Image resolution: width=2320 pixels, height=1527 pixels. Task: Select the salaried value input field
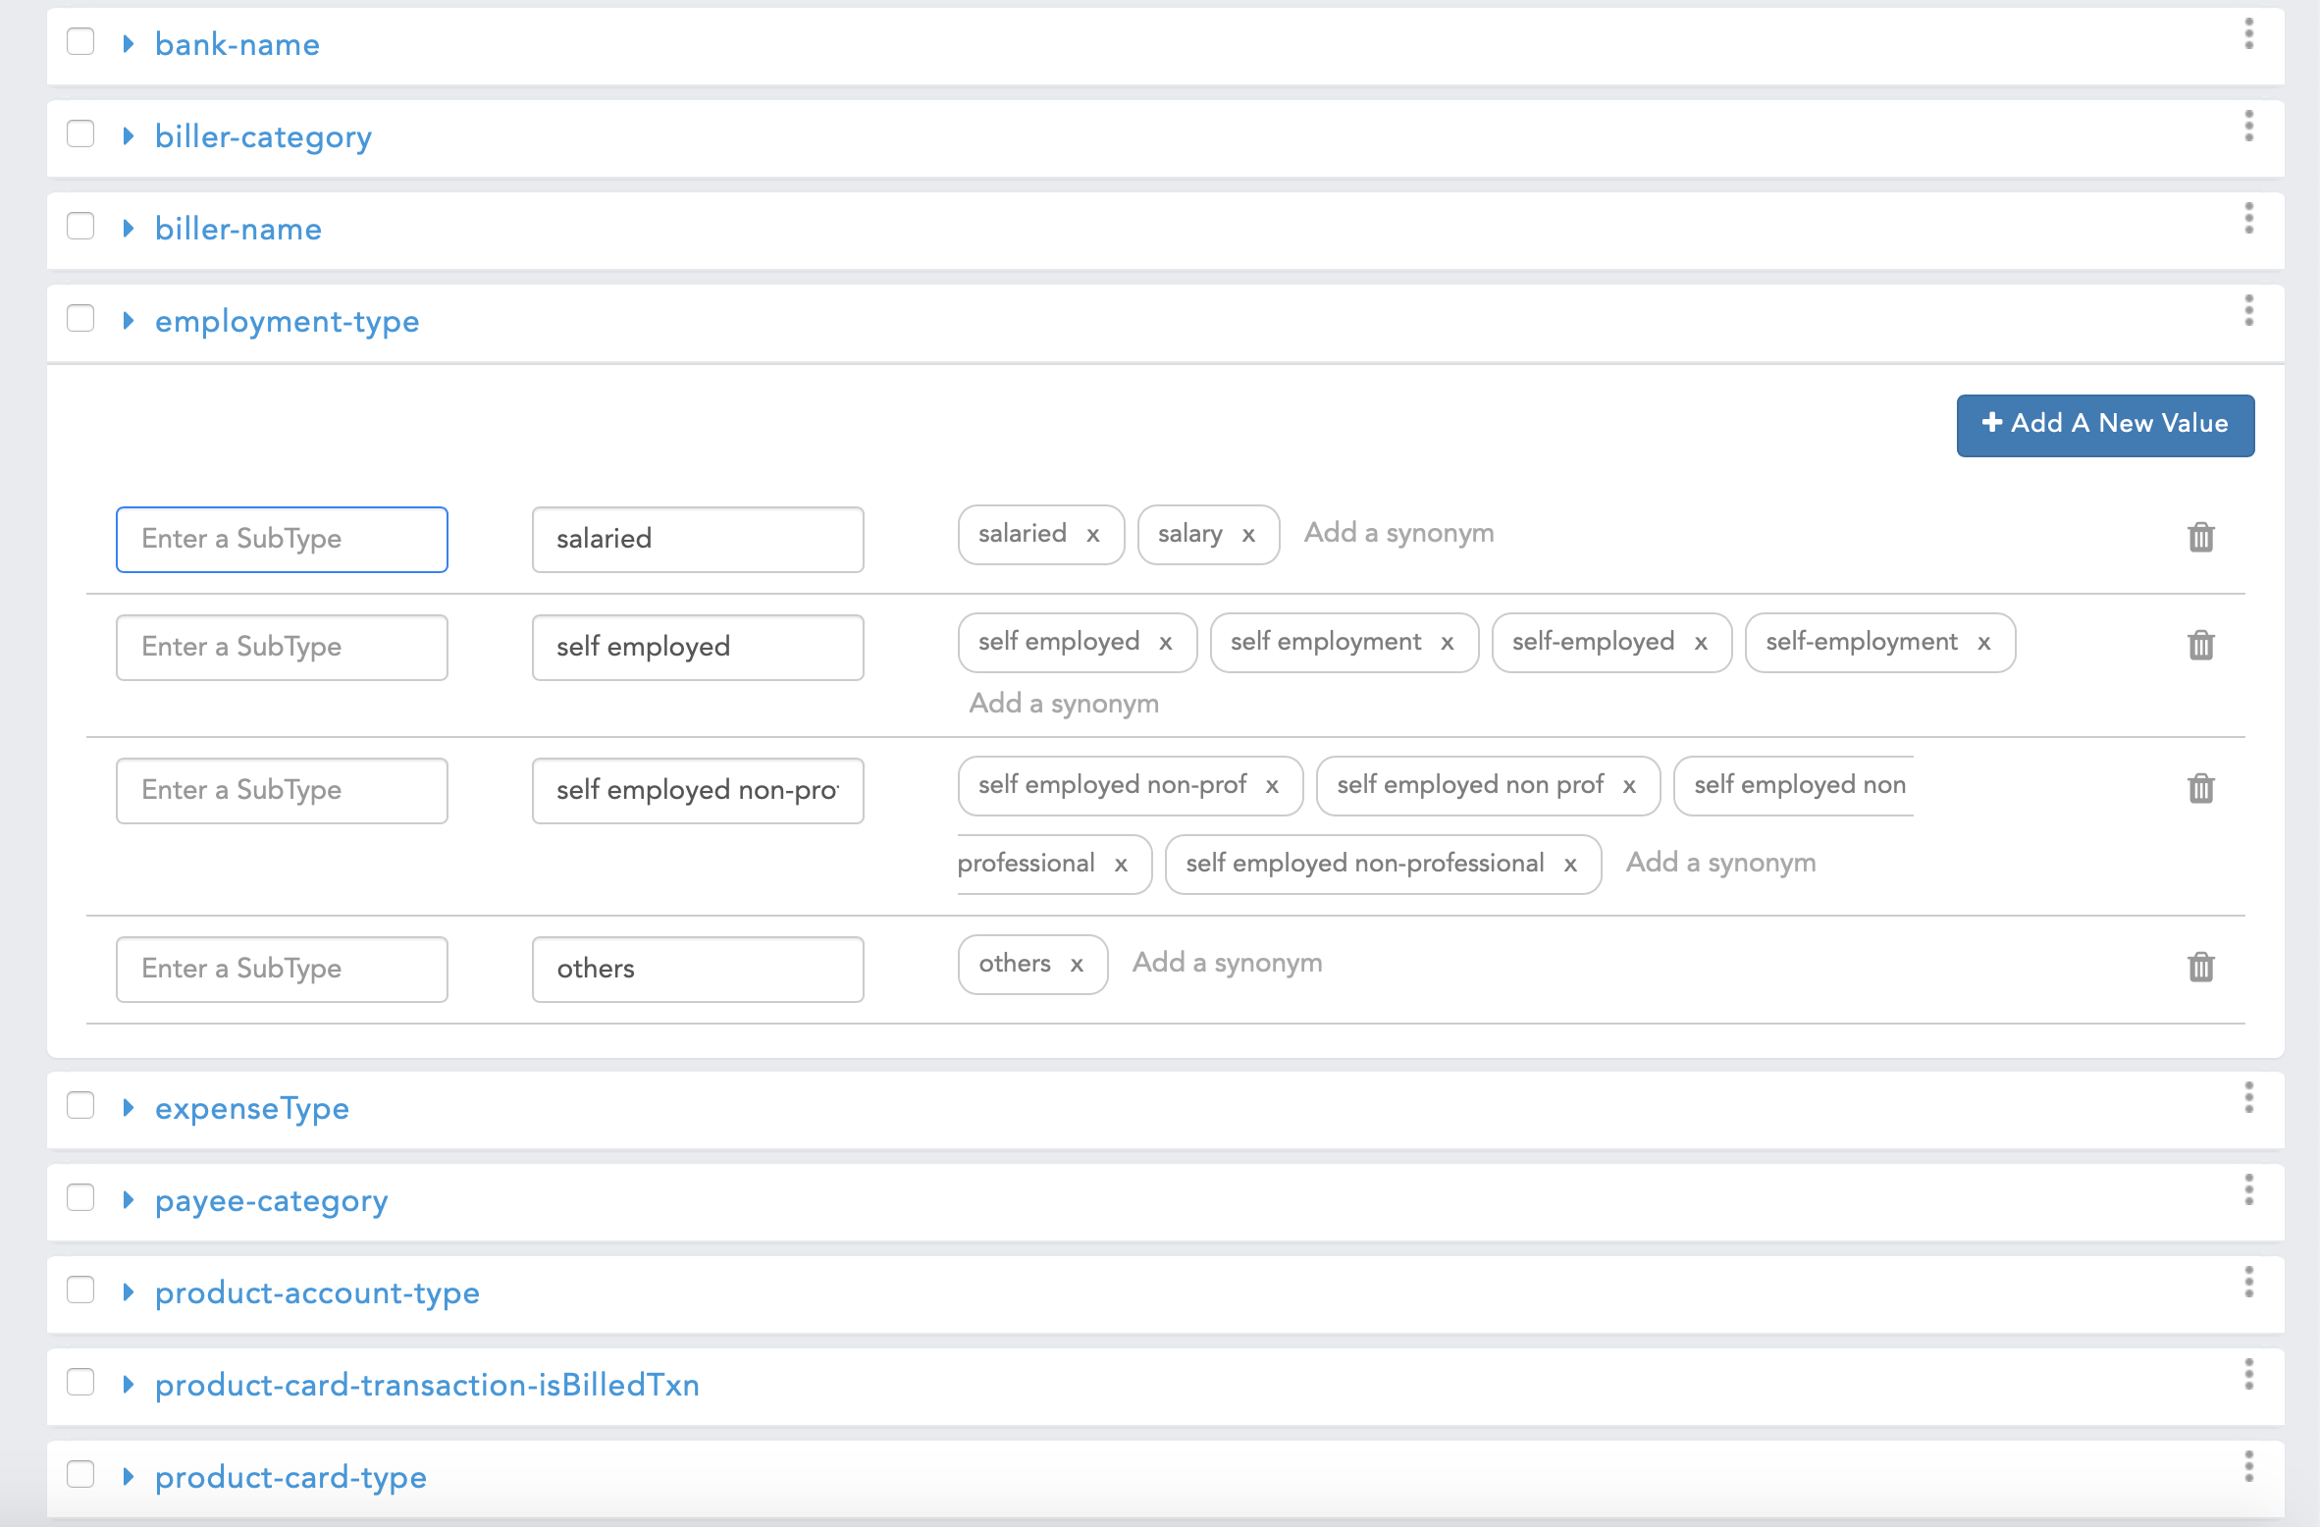697,539
